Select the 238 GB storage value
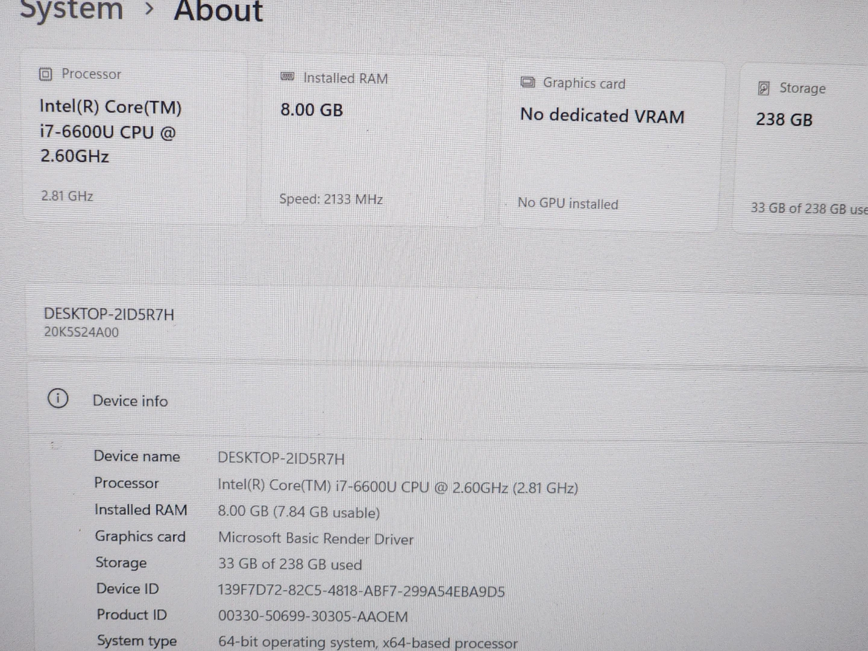This screenshot has width=868, height=651. (x=784, y=119)
